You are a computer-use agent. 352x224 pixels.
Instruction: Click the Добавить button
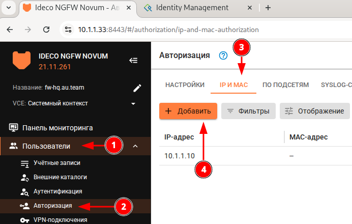(x=188, y=111)
